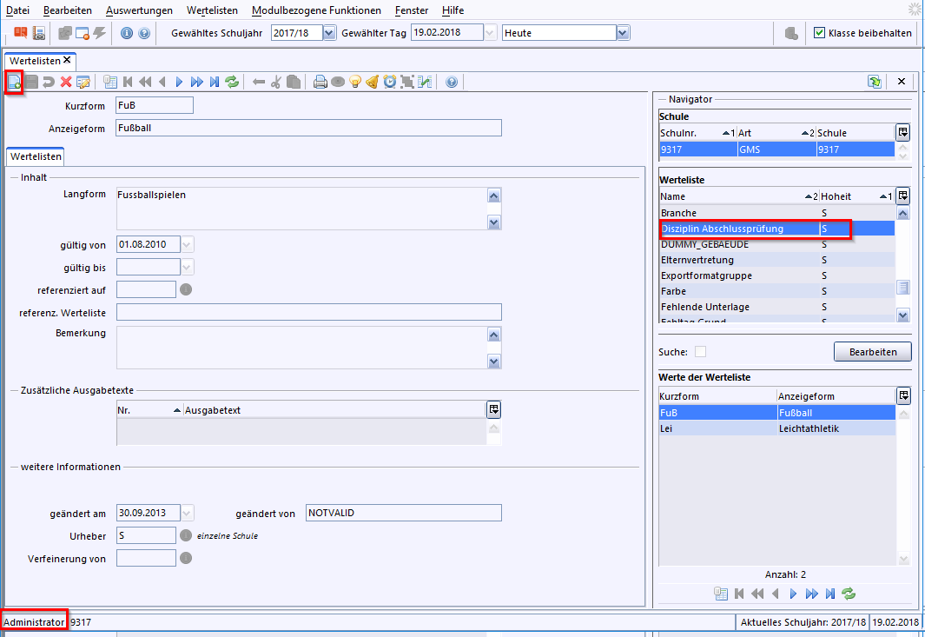The width and height of the screenshot is (925, 637).
Task: Click the paste clipboard icon in the toolbar
Action: click(294, 82)
